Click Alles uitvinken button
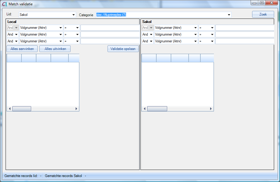 point(55,49)
